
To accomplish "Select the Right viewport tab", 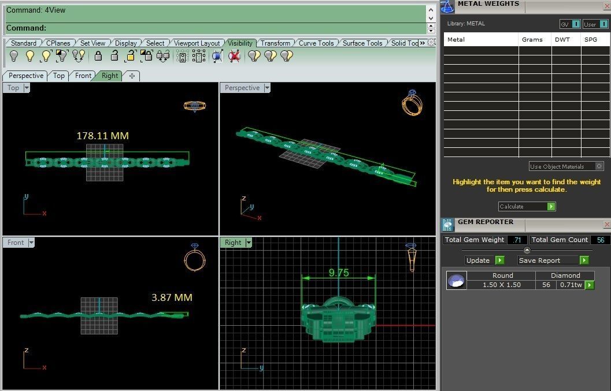I will 109,76.
